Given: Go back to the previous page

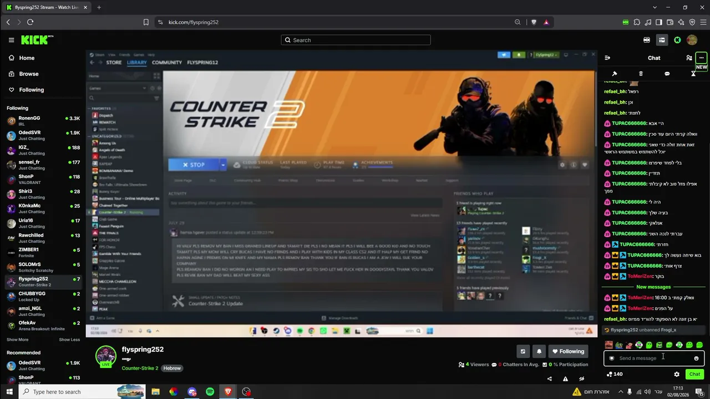Looking at the screenshot, I should pos(8,22).
